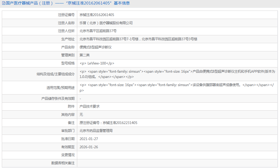Select the 其他内容 value 无

[x=81, y=115]
